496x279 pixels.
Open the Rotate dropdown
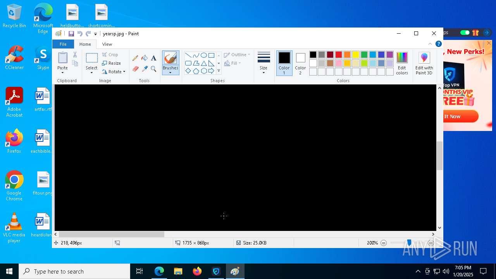coord(114,72)
